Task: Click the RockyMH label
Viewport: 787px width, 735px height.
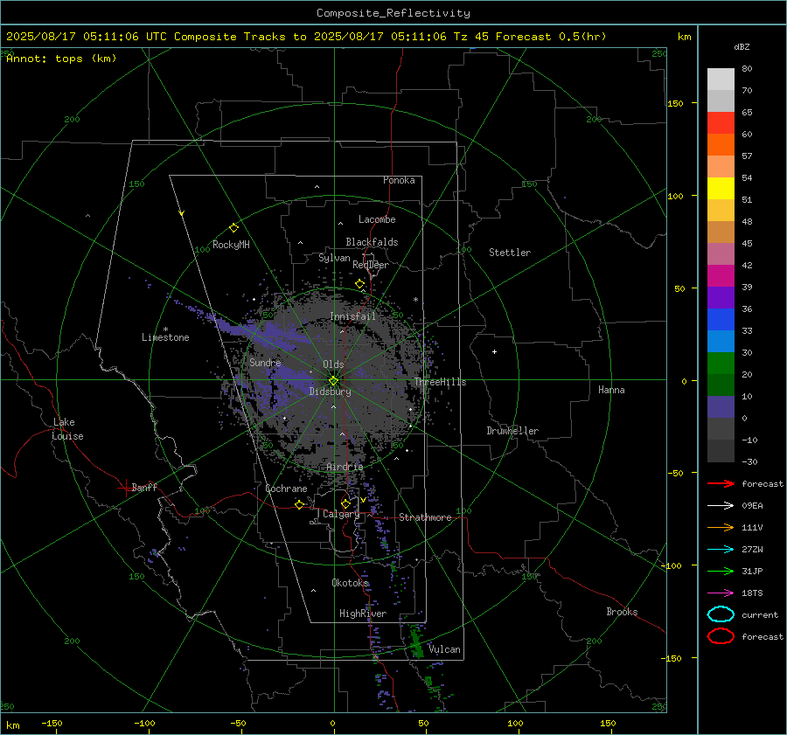Action: coord(231,245)
